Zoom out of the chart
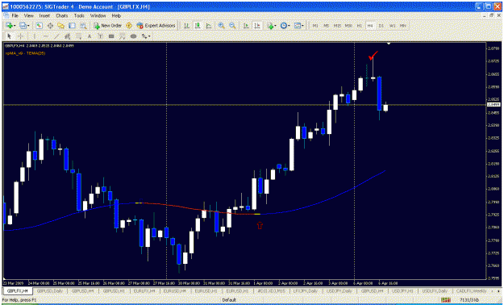Screen dimensions: 504x305 [232, 26]
